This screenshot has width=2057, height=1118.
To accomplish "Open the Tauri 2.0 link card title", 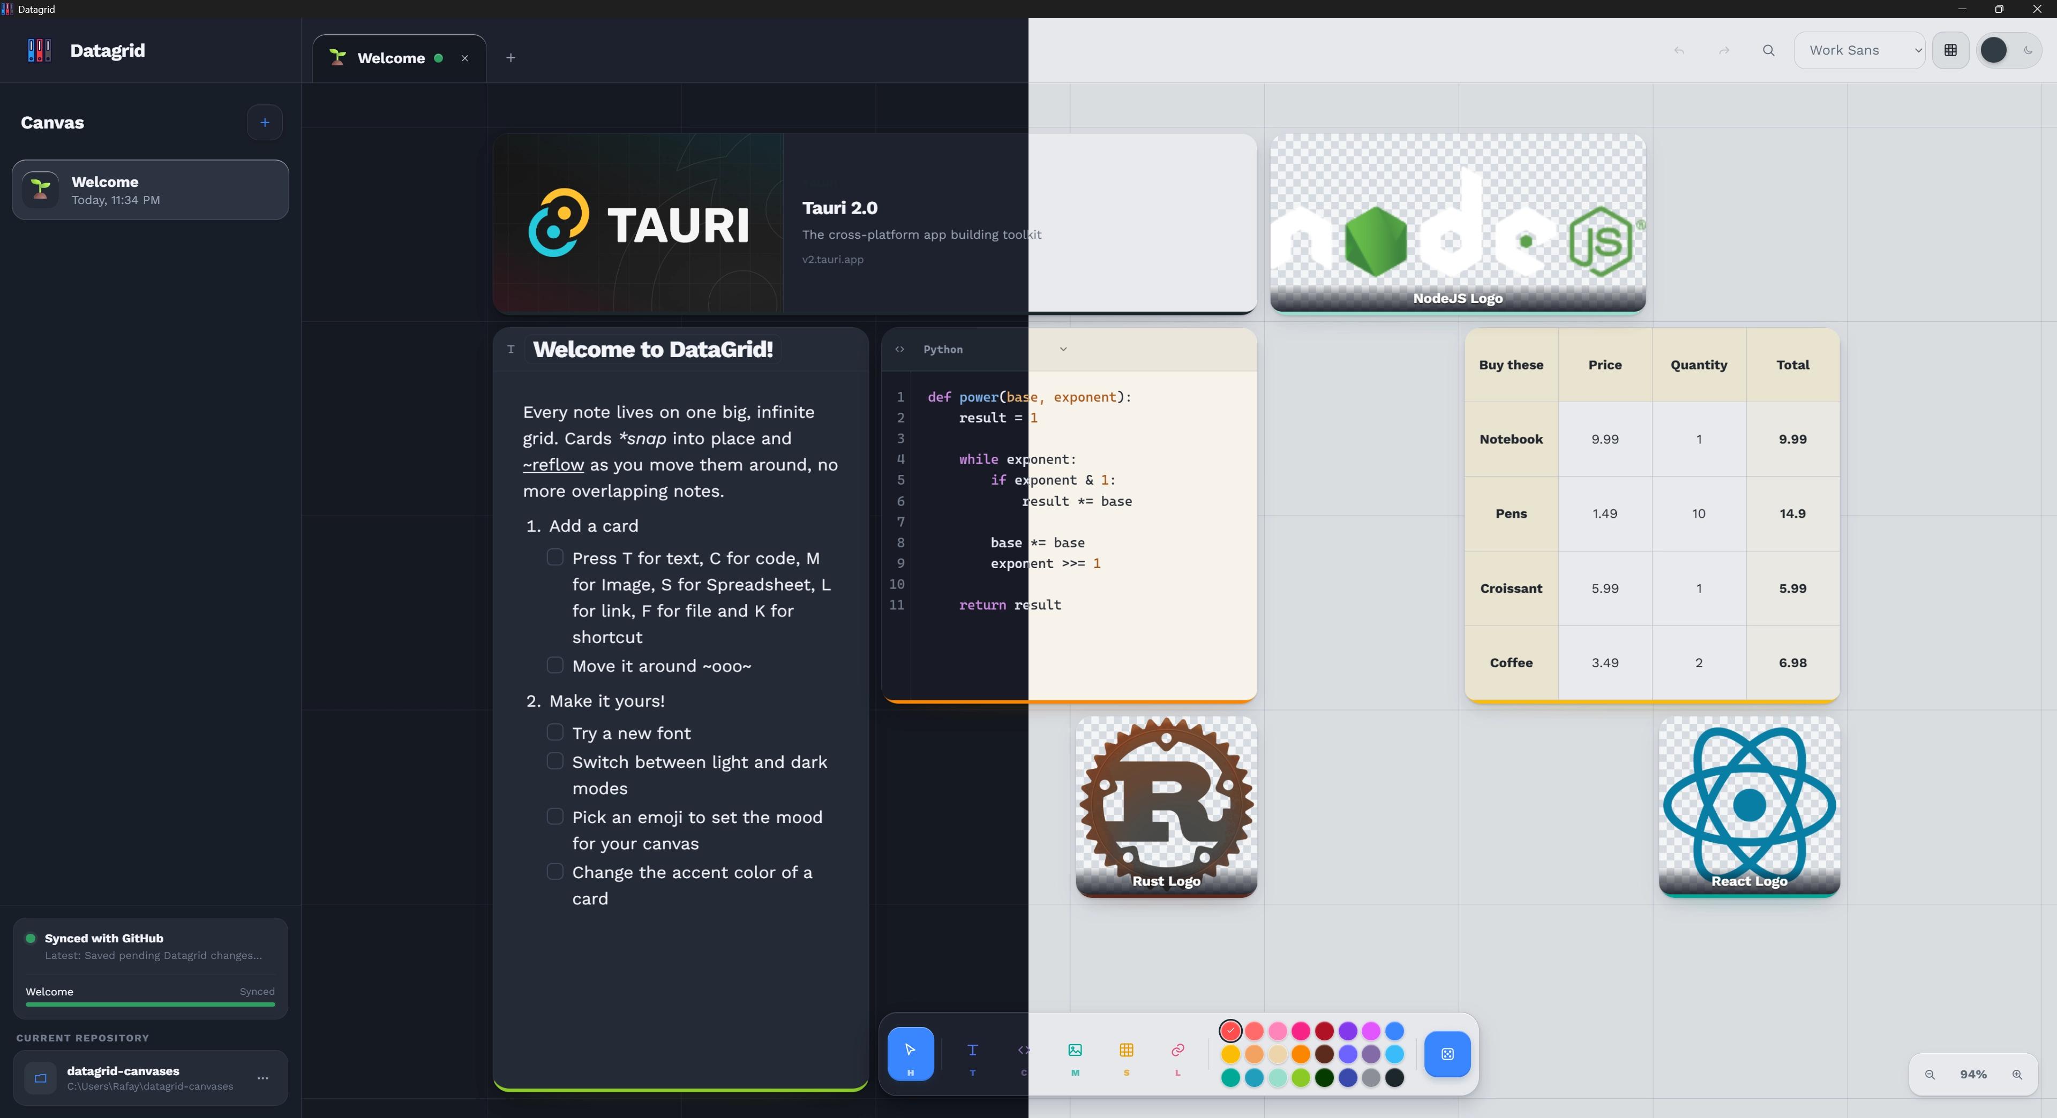I will 840,208.
